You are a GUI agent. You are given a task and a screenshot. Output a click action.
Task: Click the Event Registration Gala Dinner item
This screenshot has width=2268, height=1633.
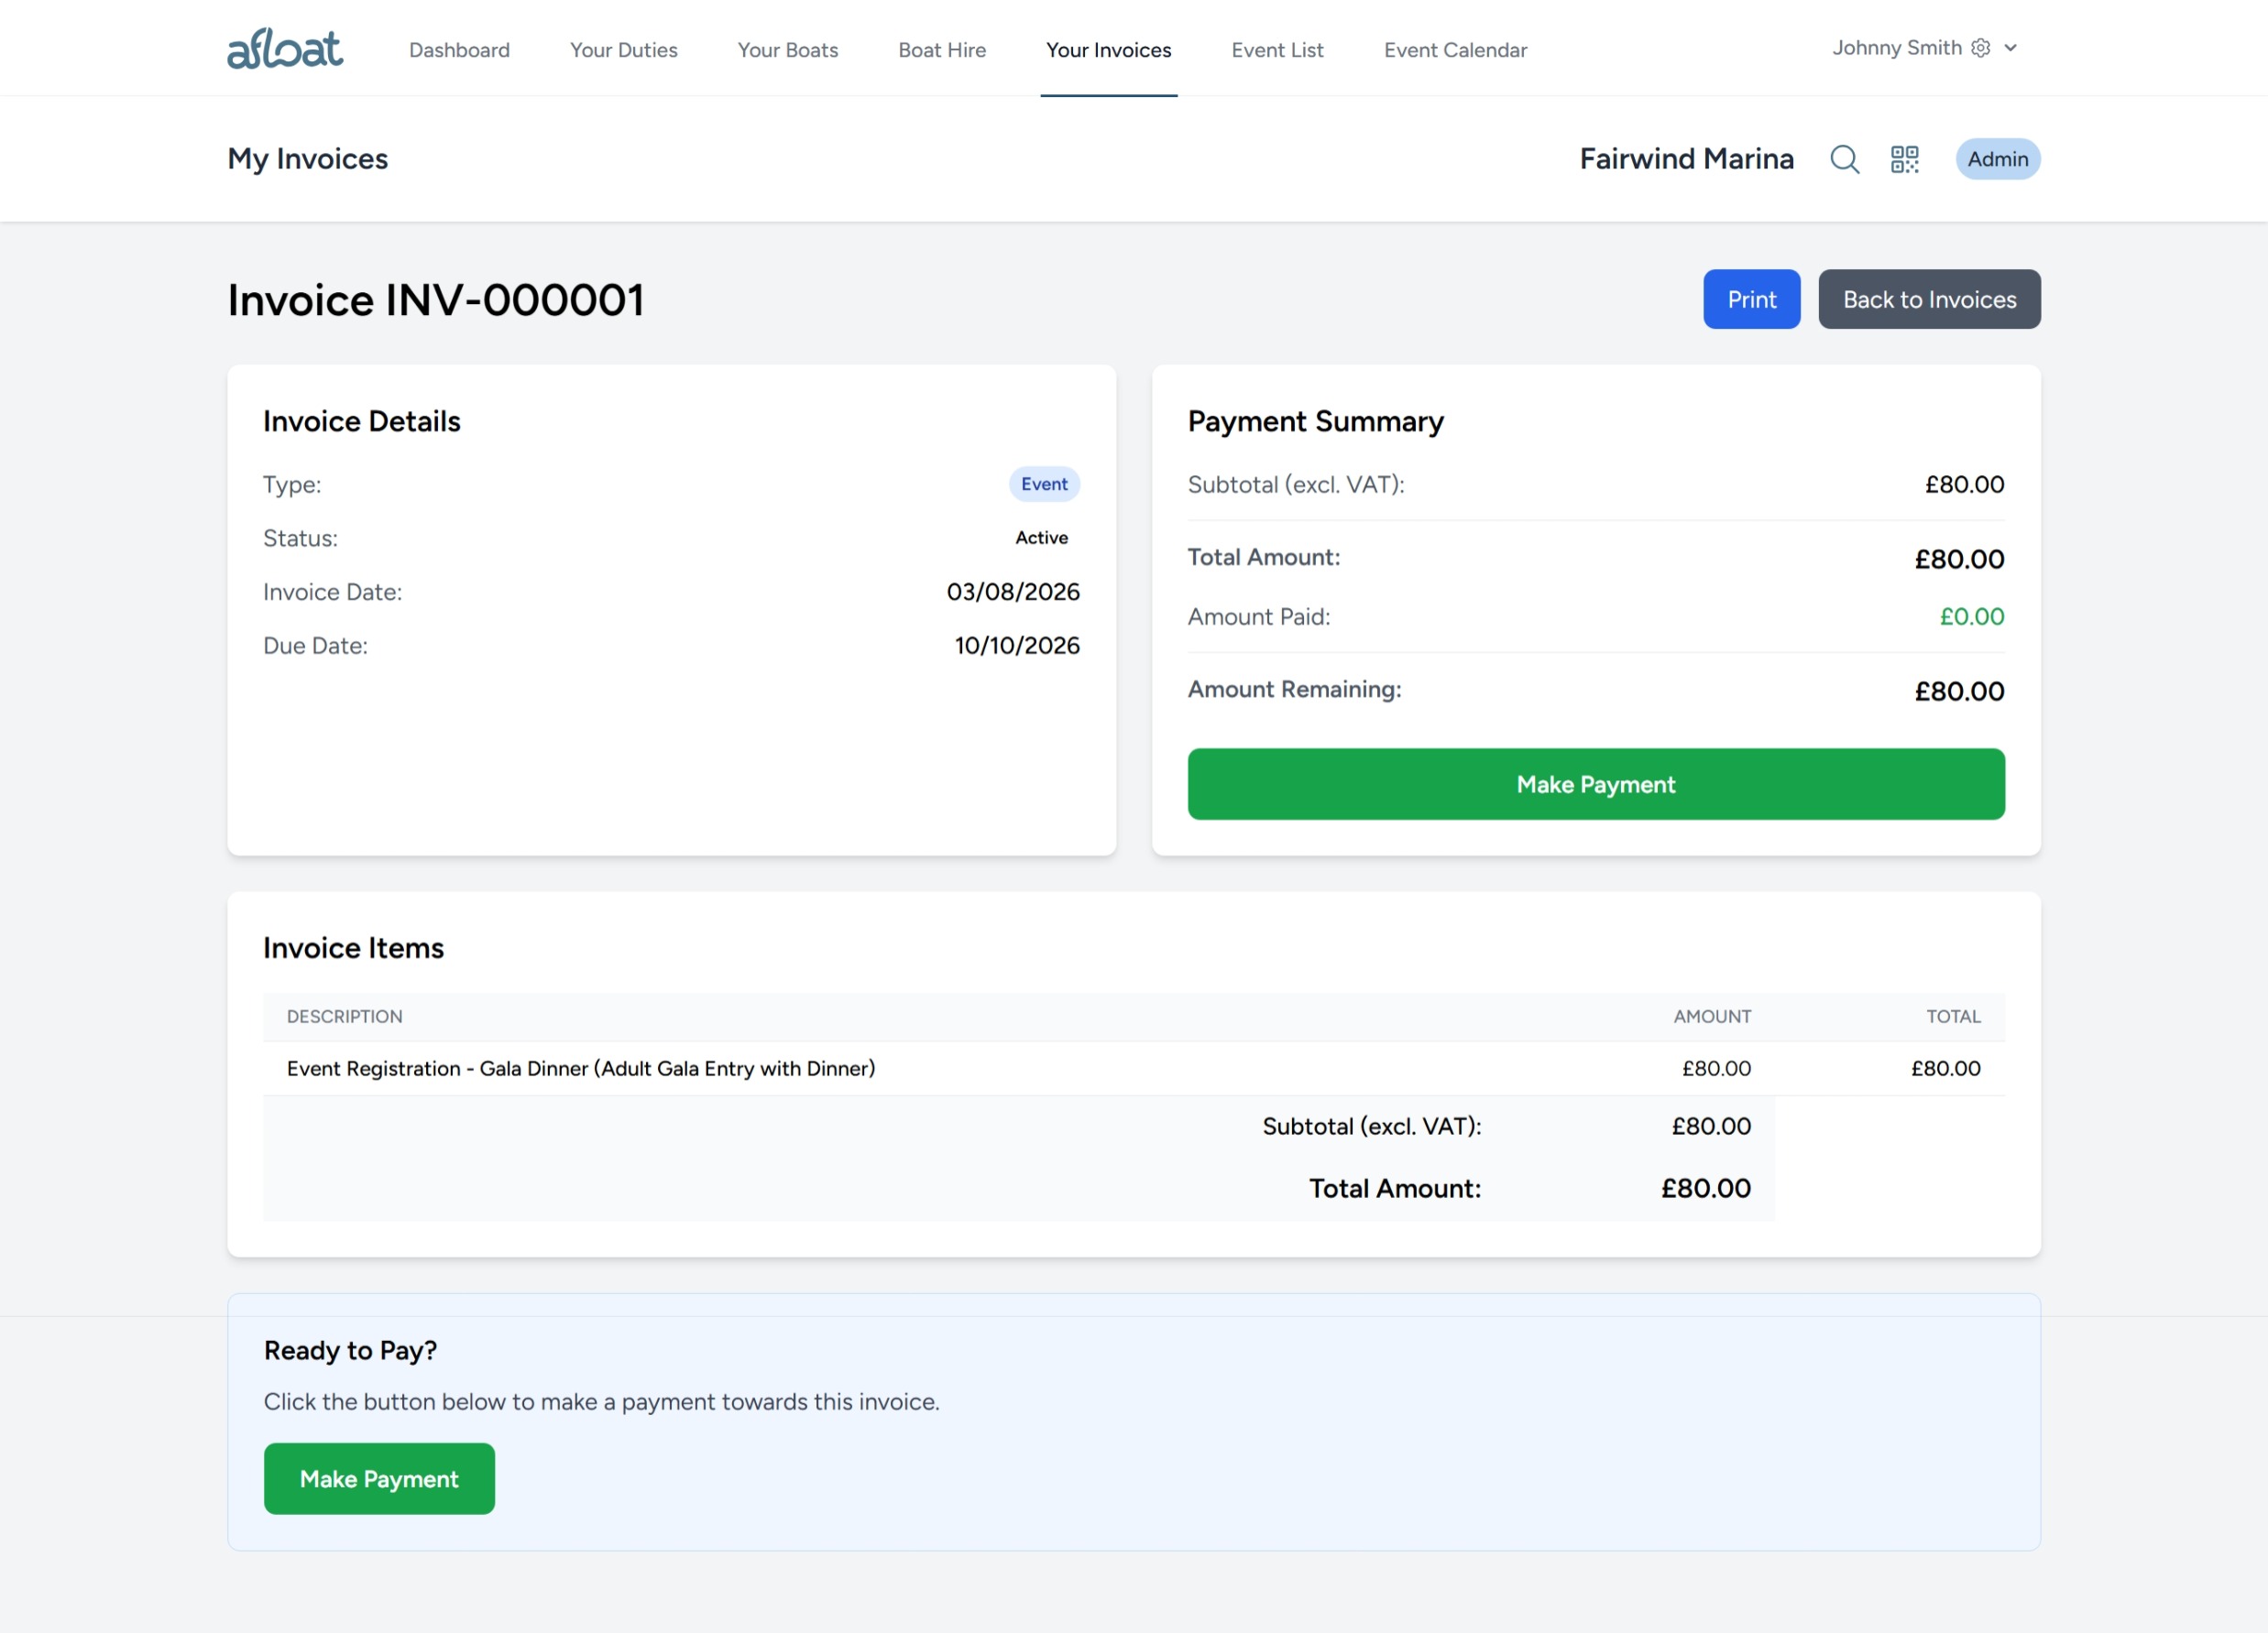[x=580, y=1068]
